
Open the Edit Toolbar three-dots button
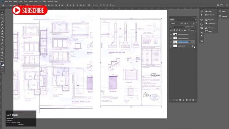point(2,59)
